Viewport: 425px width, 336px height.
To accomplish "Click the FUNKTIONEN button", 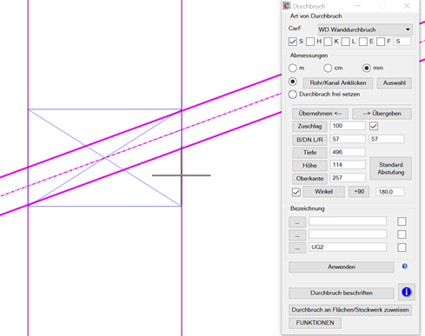I will point(315,323).
